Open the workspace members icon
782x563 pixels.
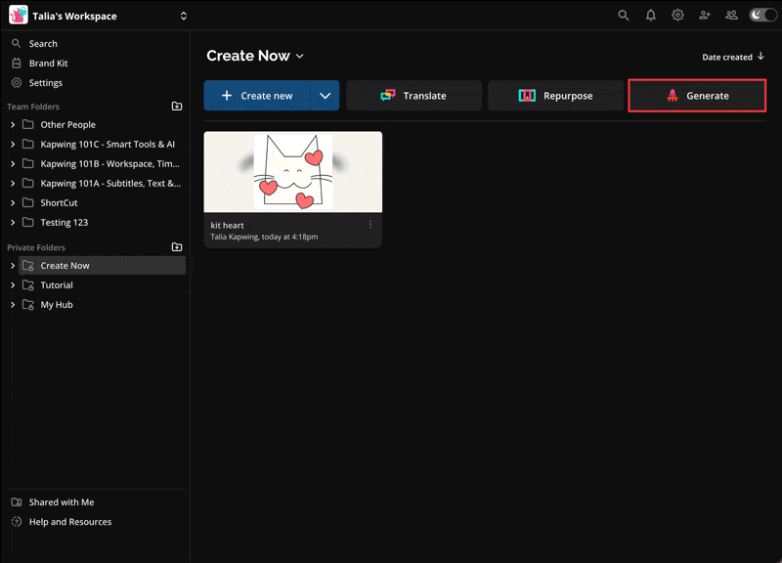731,16
